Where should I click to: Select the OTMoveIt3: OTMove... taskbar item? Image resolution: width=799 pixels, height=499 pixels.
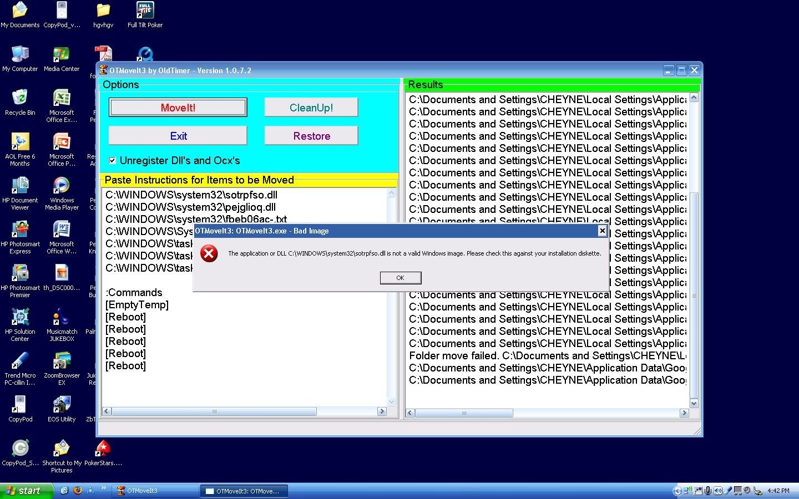click(x=244, y=491)
